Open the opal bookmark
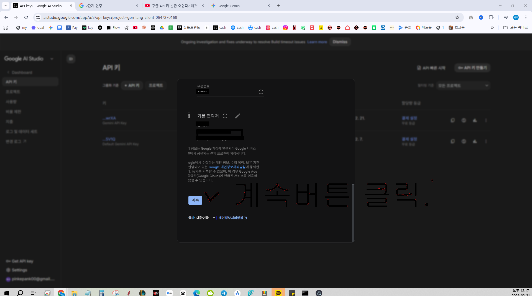The height and width of the screenshot is (296, 532). 38,28
